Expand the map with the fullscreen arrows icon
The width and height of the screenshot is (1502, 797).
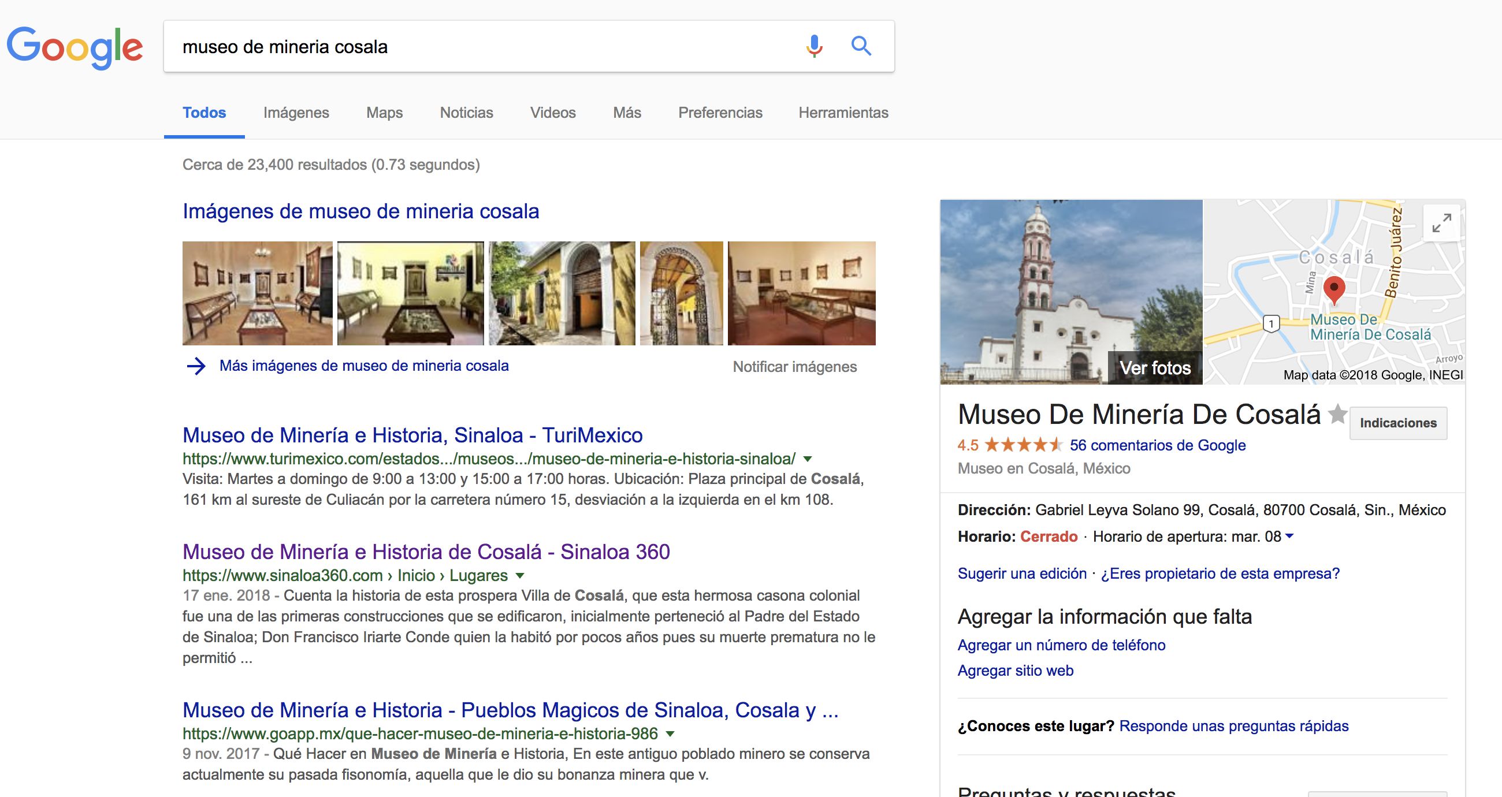click(1442, 223)
